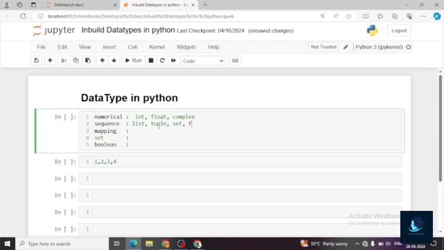Click the line starting with numerical
This screenshot has height=250, width=444.
point(144,117)
